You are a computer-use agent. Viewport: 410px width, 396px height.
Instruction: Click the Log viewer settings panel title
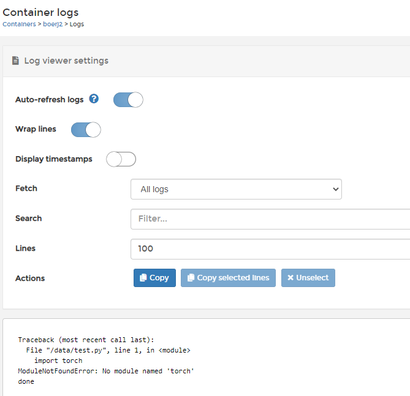(66, 61)
